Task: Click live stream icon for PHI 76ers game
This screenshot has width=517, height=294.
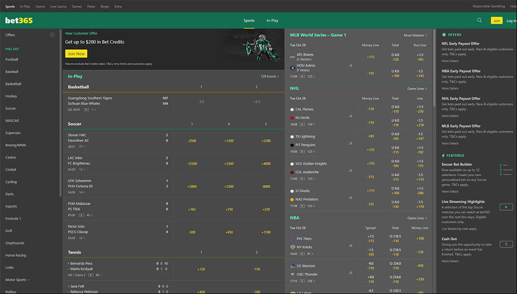Action: click(302, 254)
